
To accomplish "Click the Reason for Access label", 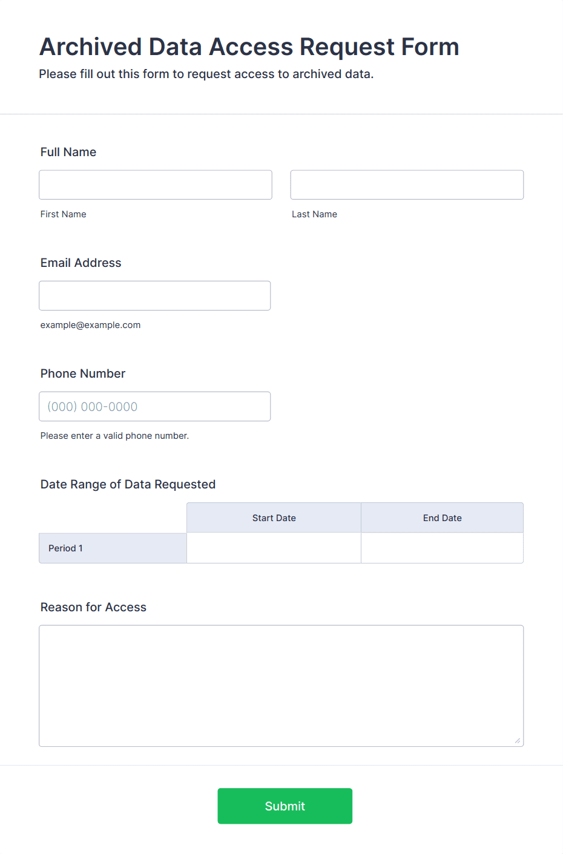I will coord(93,607).
